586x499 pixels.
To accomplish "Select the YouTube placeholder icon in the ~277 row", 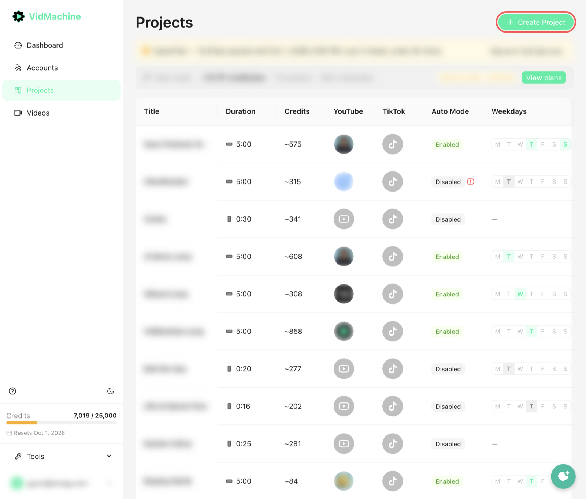I will click(x=344, y=369).
